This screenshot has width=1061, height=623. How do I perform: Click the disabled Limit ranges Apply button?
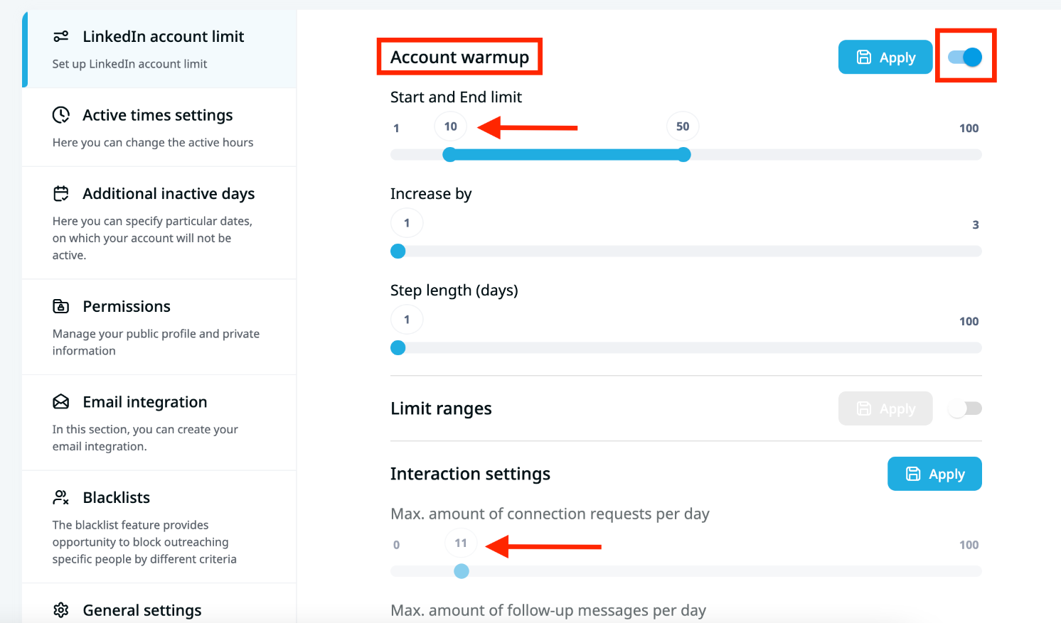click(885, 408)
